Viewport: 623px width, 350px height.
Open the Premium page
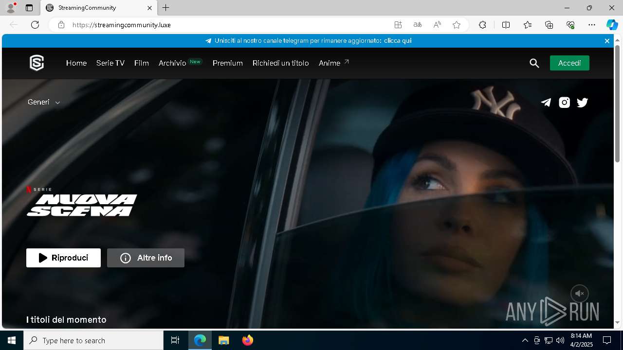tap(228, 63)
